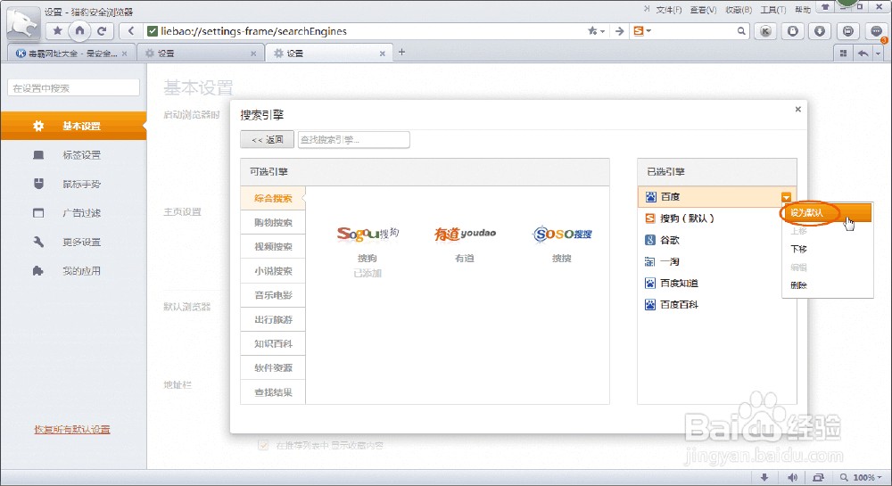The width and height of the screenshot is (892, 486).
Task: Select the 查找结果 category
Action: click(x=273, y=392)
